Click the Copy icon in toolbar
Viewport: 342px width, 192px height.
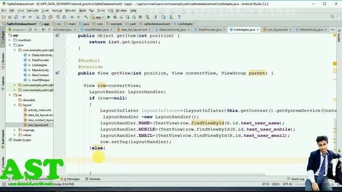(x=44, y=17)
